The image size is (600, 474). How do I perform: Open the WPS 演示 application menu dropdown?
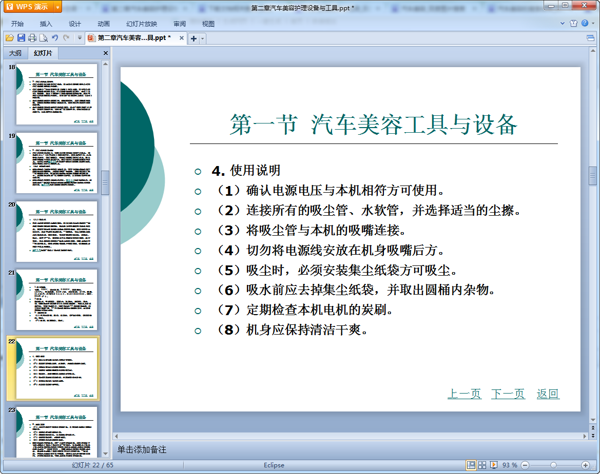tap(57, 7)
